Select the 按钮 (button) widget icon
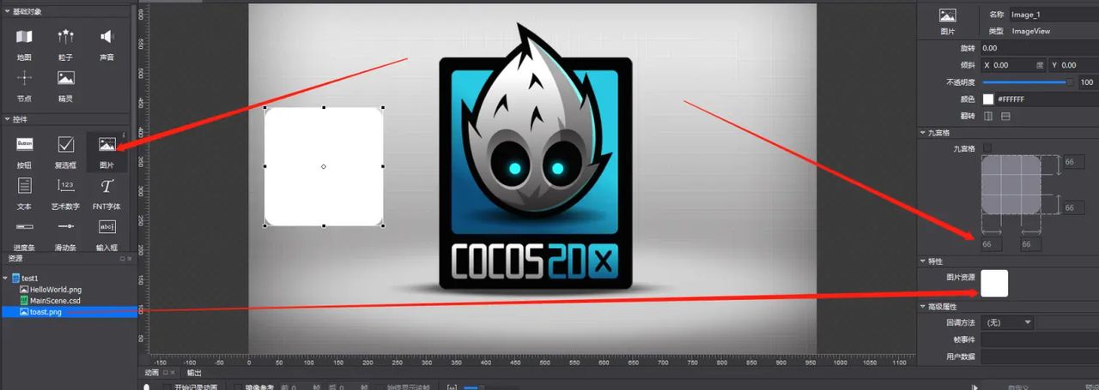The width and height of the screenshot is (1099, 390). 24,144
